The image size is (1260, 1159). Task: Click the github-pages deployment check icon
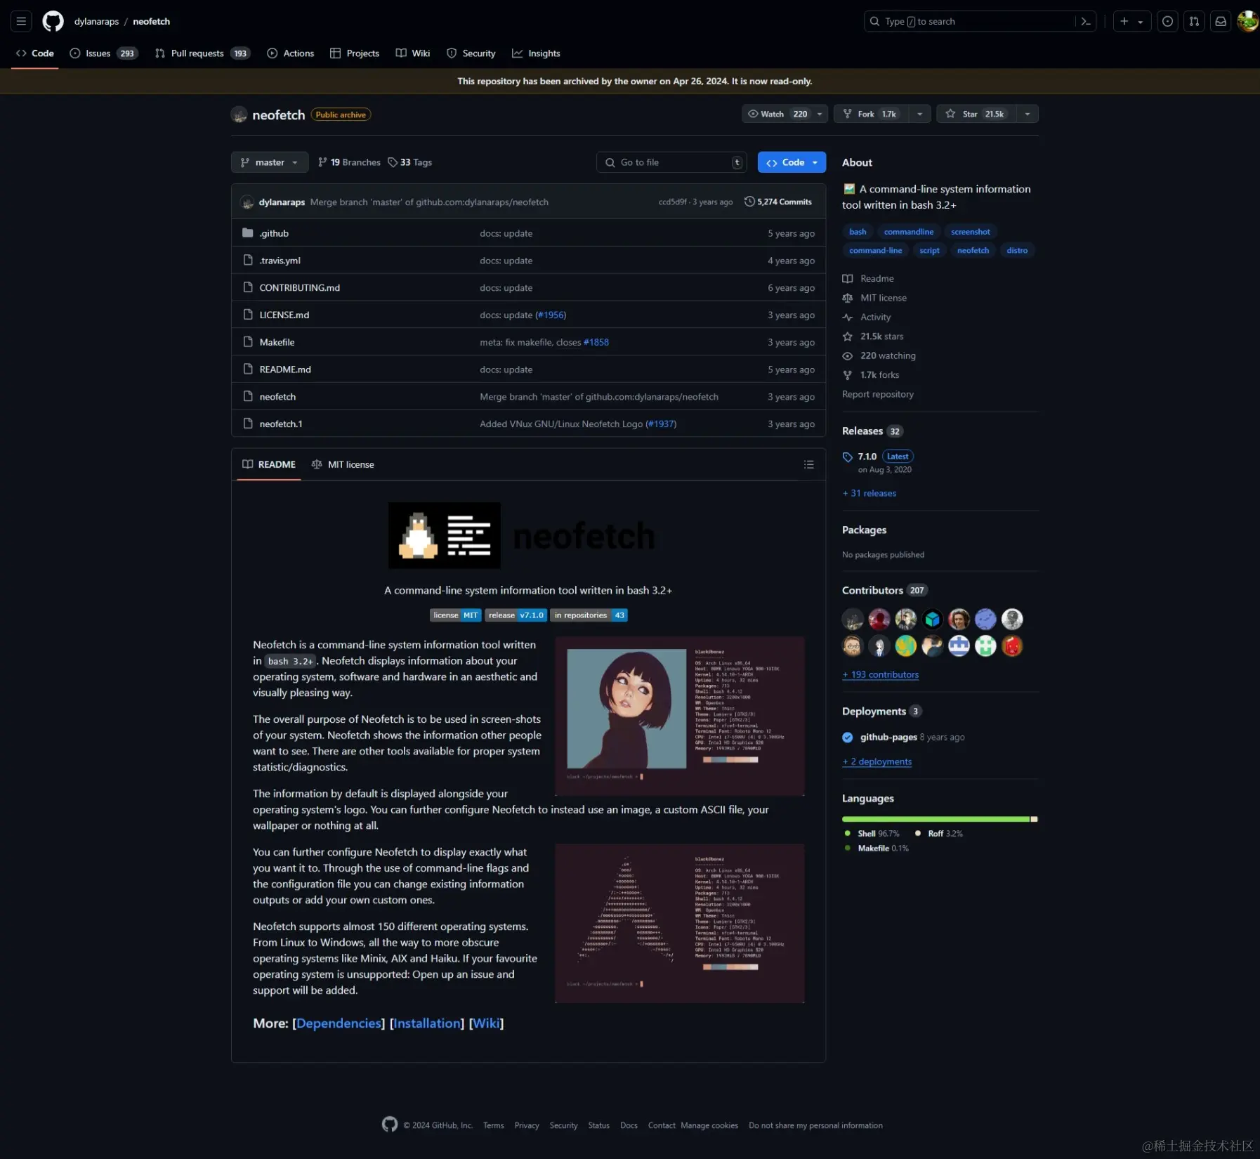(x=848, y=738)
